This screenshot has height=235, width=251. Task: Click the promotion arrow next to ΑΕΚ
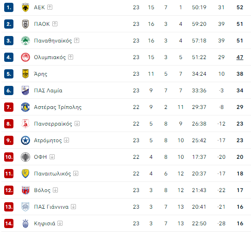(x=50, y=7)
